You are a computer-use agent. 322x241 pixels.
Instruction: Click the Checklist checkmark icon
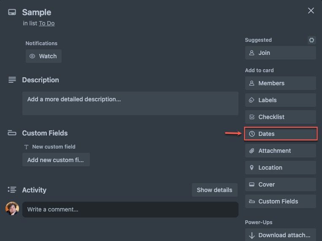252,117
